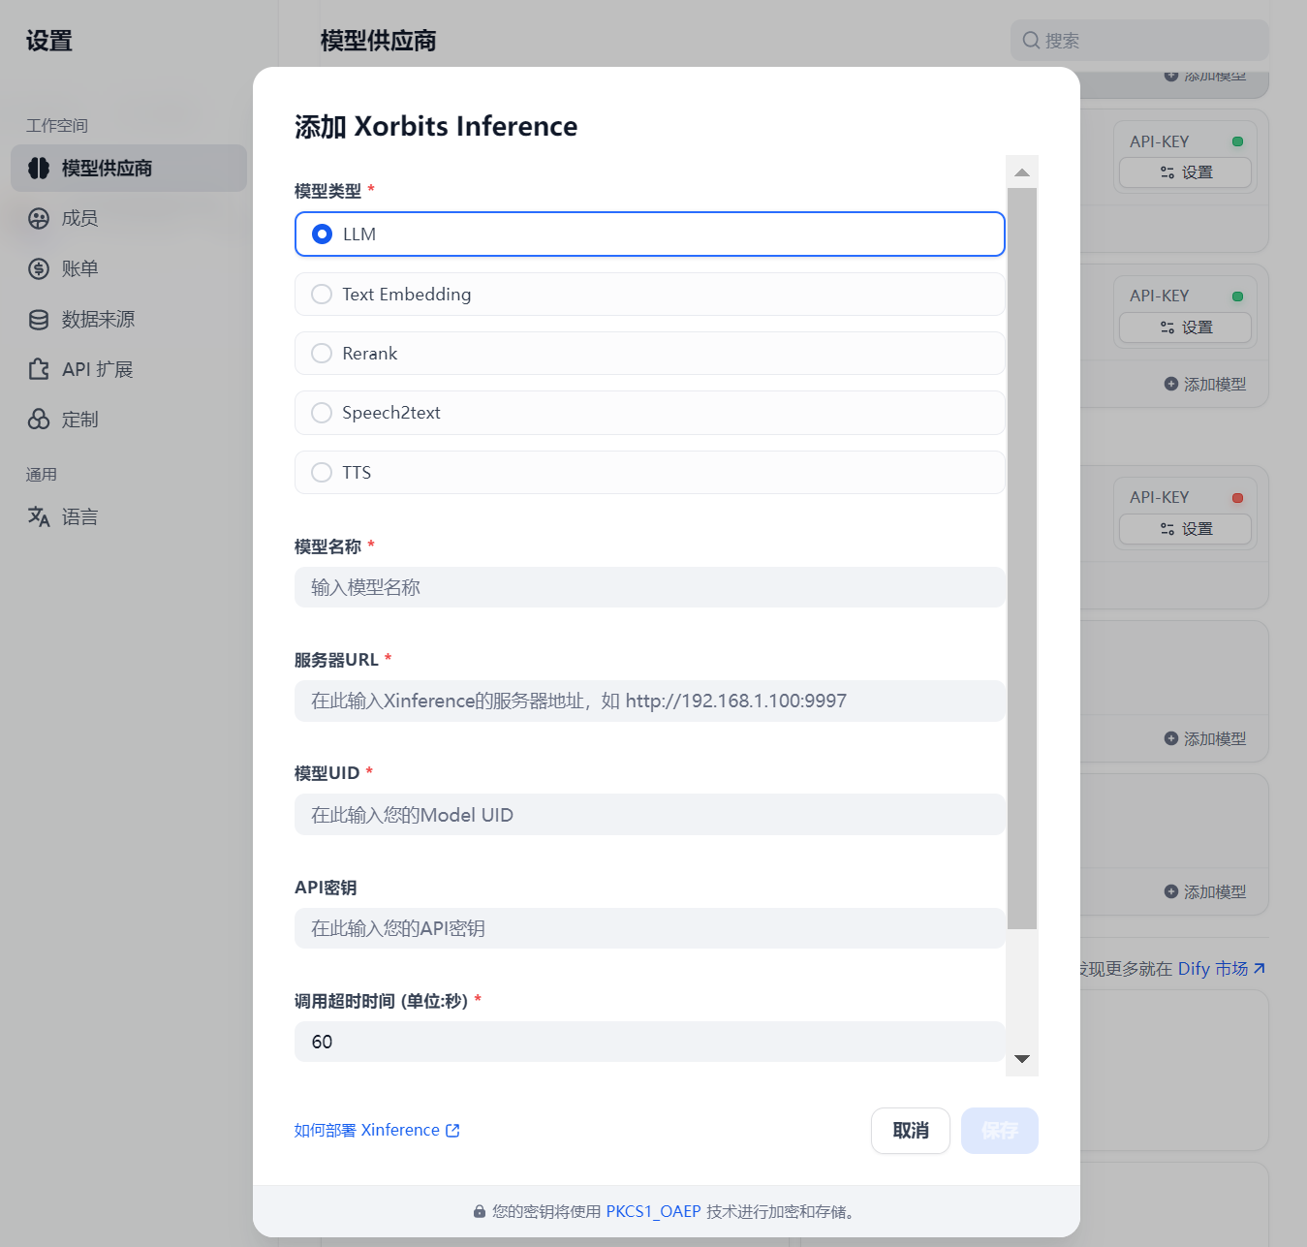Image resolution: width=1307 pixels, height=1247 pixels.
Task: Click the model name input field
Action: coord(649,587)
